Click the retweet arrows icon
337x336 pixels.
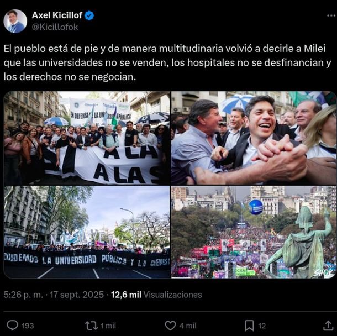click(x=91, y=326)
